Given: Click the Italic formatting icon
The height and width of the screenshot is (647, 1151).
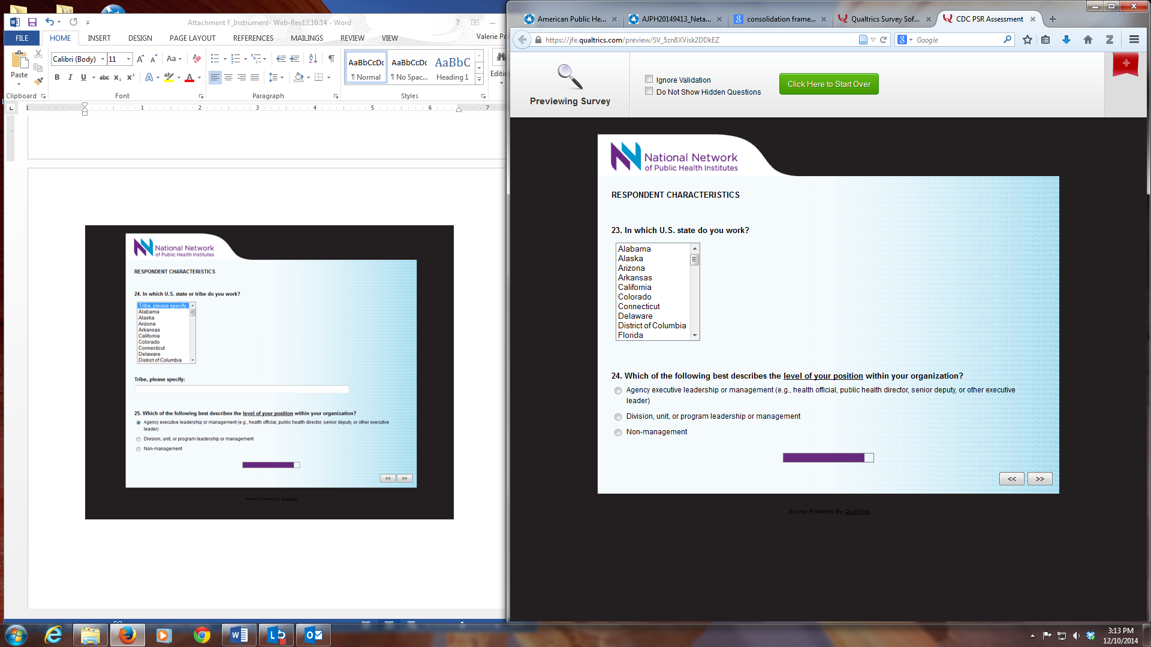Looking at the screenshot, I should 70,77.
